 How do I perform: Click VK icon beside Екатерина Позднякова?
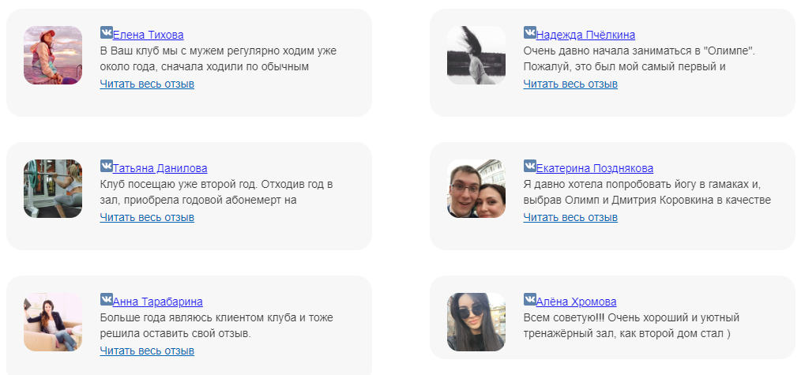coord(530,167)
